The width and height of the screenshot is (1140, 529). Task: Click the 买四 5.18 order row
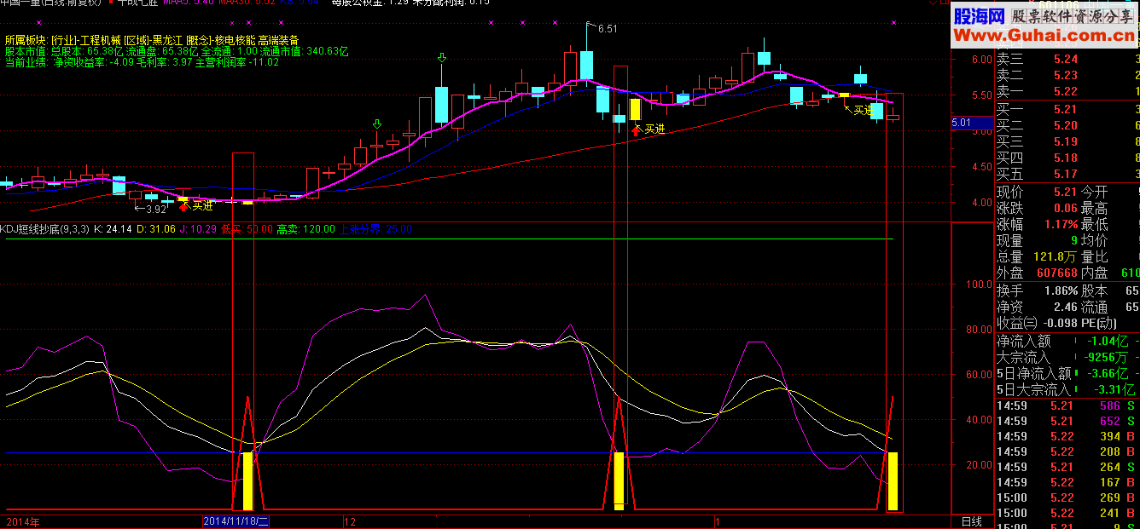(1067, 158)
